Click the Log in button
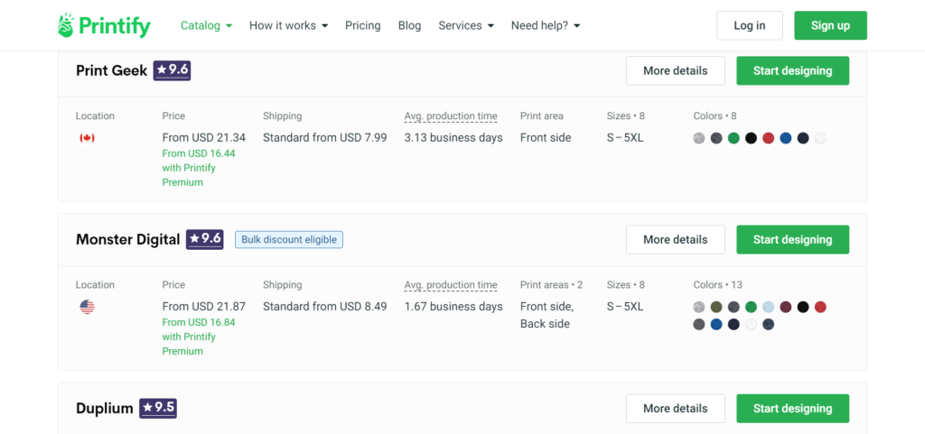The image size is (925, 434). 750,25
